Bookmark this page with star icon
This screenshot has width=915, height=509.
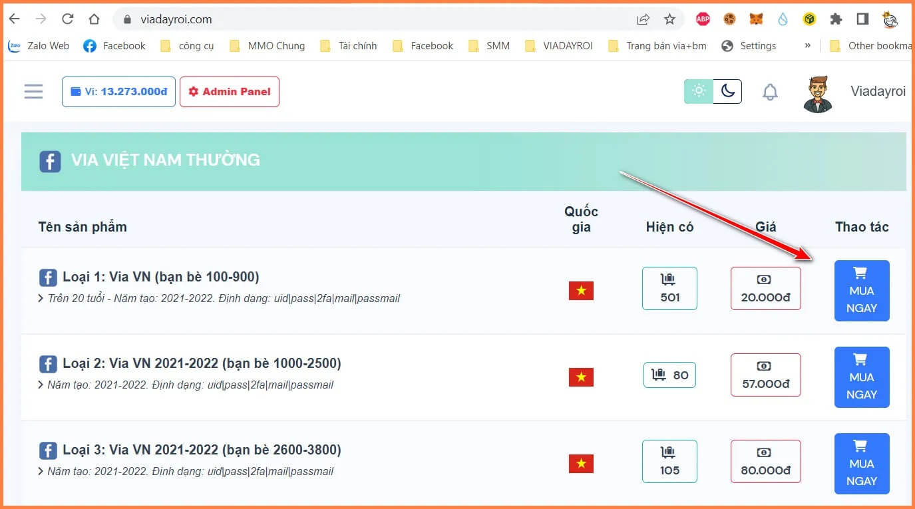(669, 19)
